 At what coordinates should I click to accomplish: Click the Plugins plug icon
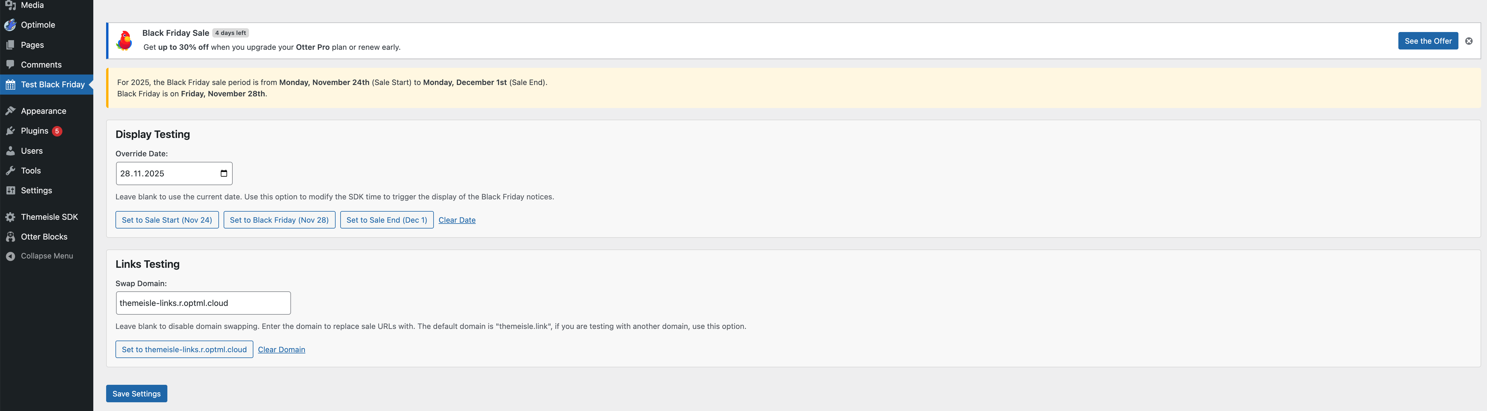point(10,131)
